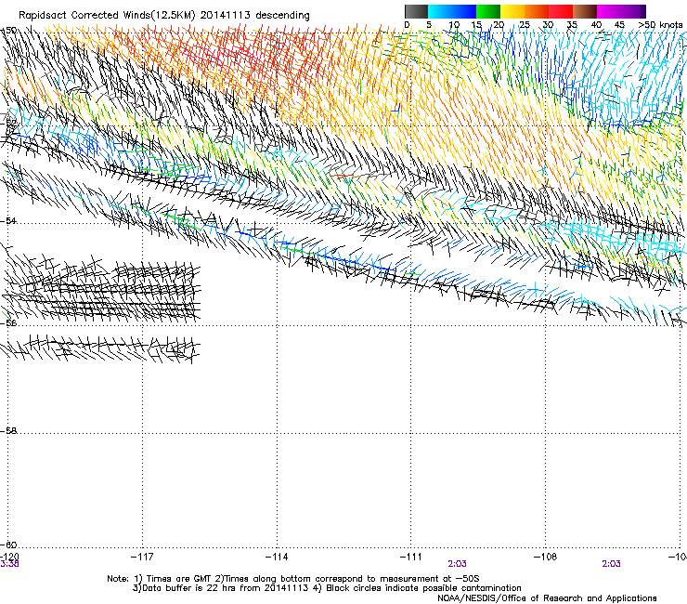Click the 2:03 time stamp right of -108
The width and height of the screenshot is (687, 604).
[611, 564]
